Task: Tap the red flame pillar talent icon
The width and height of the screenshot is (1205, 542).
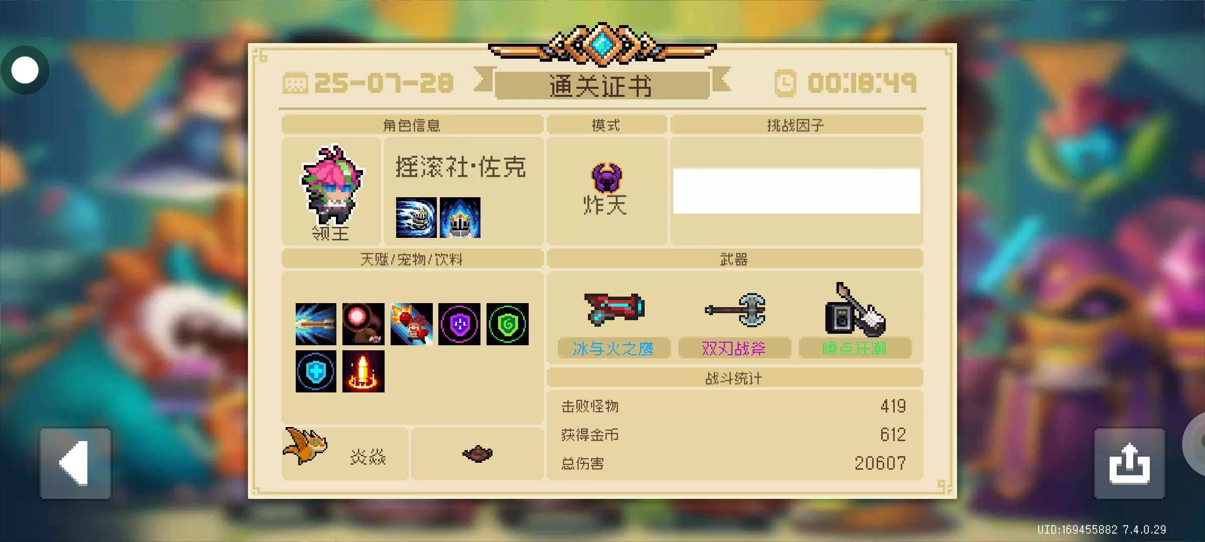Action: pos(364,371)
